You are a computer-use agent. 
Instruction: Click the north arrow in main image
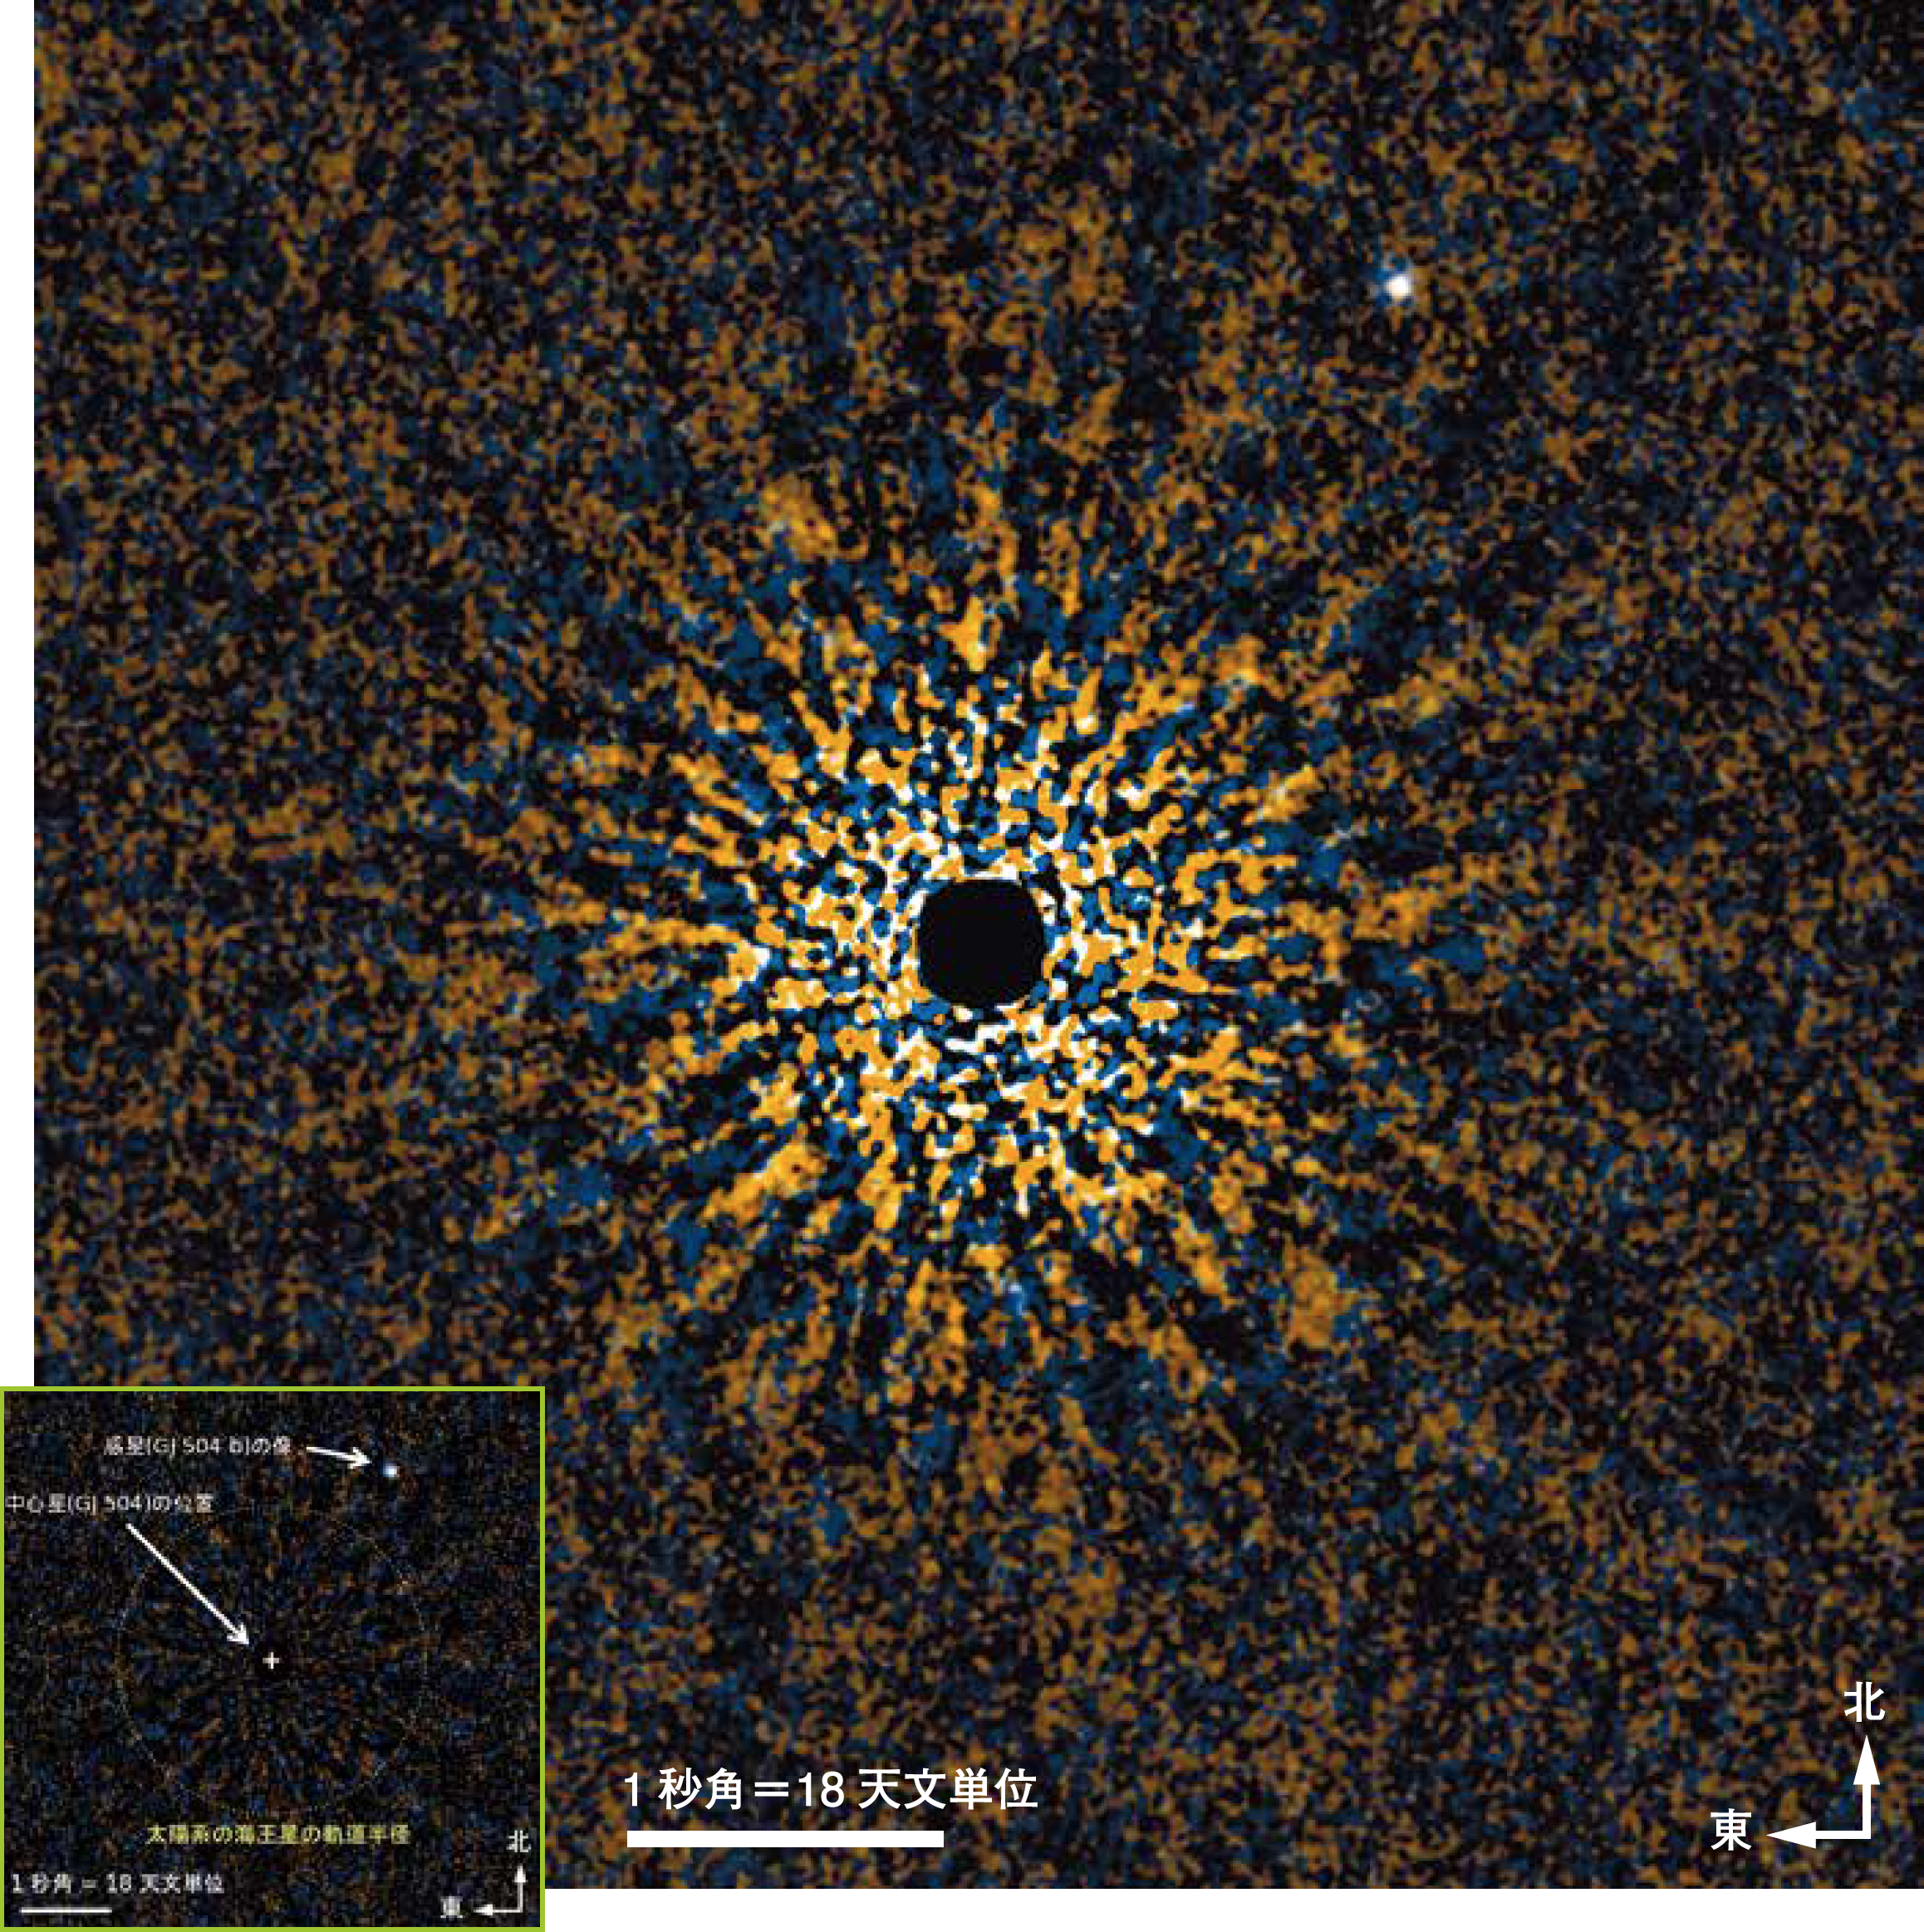[x=1866, y=1779]
